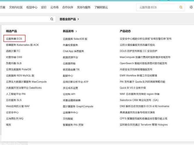
Task: Open 域名 link
Action: 8,125
